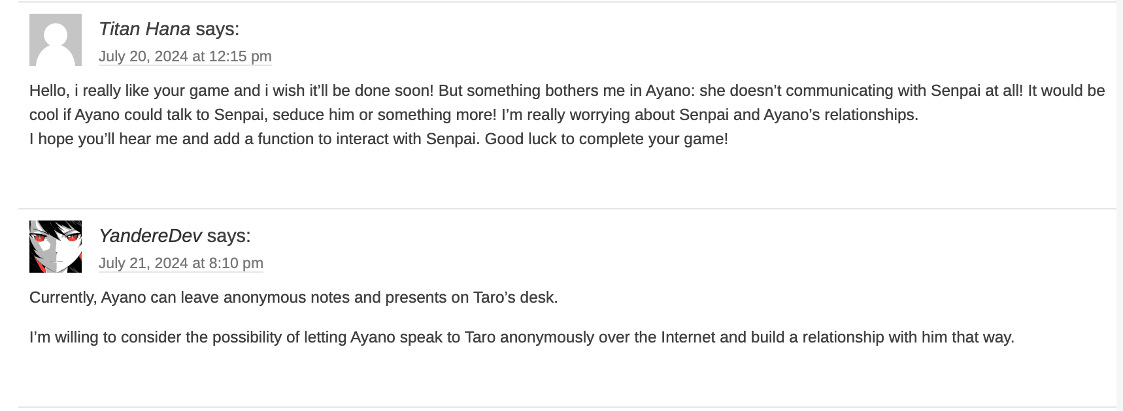Open the July 20, 2024 comment permalink
Viewport: 1123px width, 411px height.
[185, 56]
